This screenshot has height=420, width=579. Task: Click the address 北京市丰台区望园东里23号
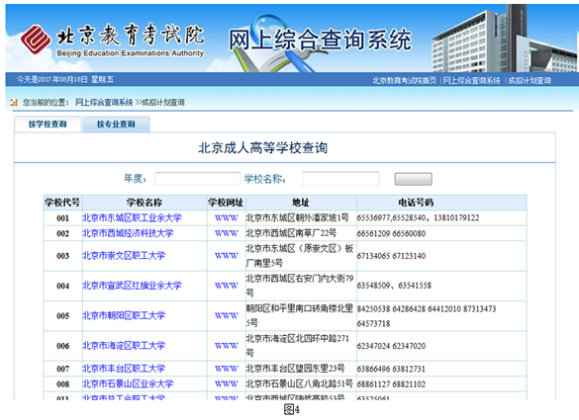tap(295, 369)
